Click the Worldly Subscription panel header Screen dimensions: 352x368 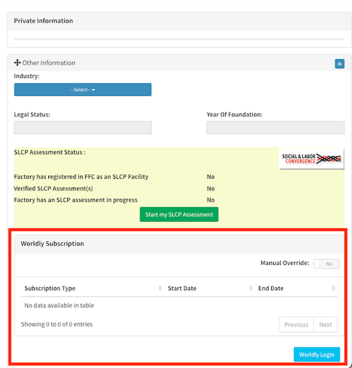[x=179, y=244]
